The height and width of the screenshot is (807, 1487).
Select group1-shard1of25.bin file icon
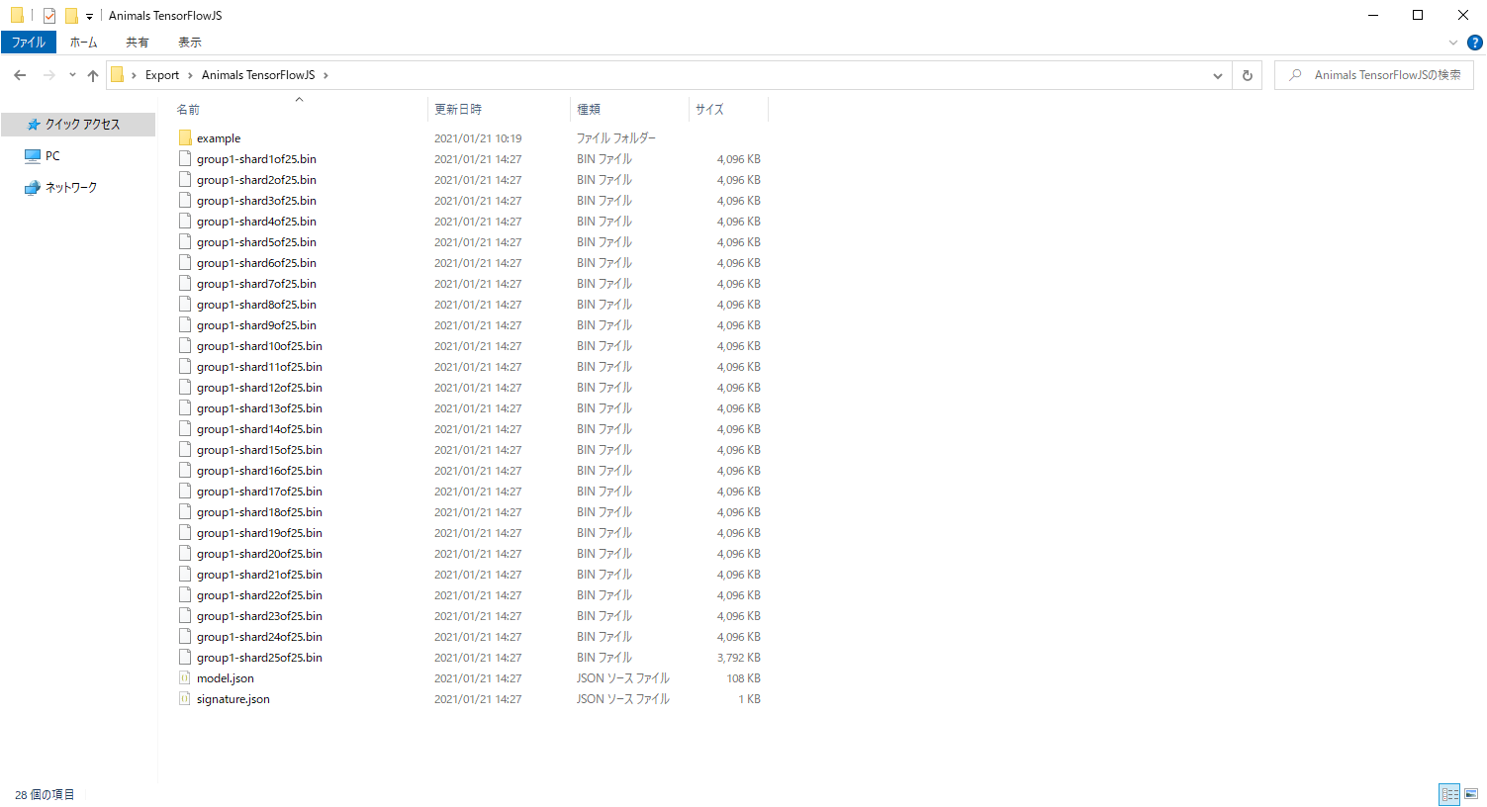[x=185, y=159]
